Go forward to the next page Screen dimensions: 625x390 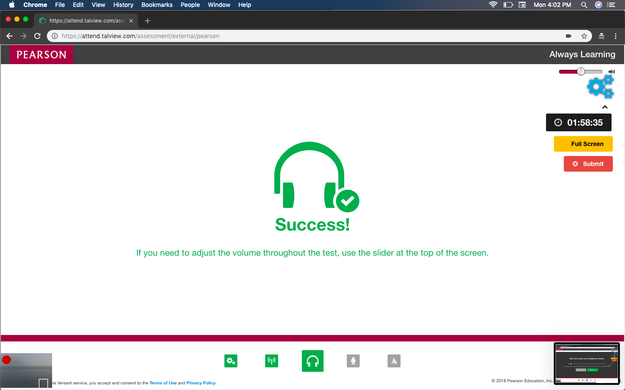tap(23, 36)
